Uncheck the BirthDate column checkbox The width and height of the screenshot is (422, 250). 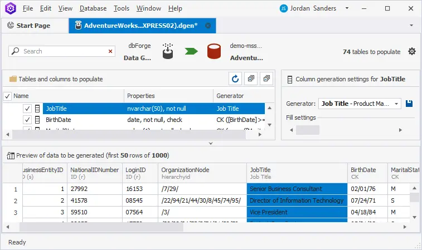(x=27, y=120)
